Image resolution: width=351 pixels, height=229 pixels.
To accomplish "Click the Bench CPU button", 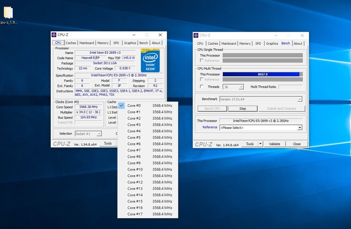I will 212,108.
